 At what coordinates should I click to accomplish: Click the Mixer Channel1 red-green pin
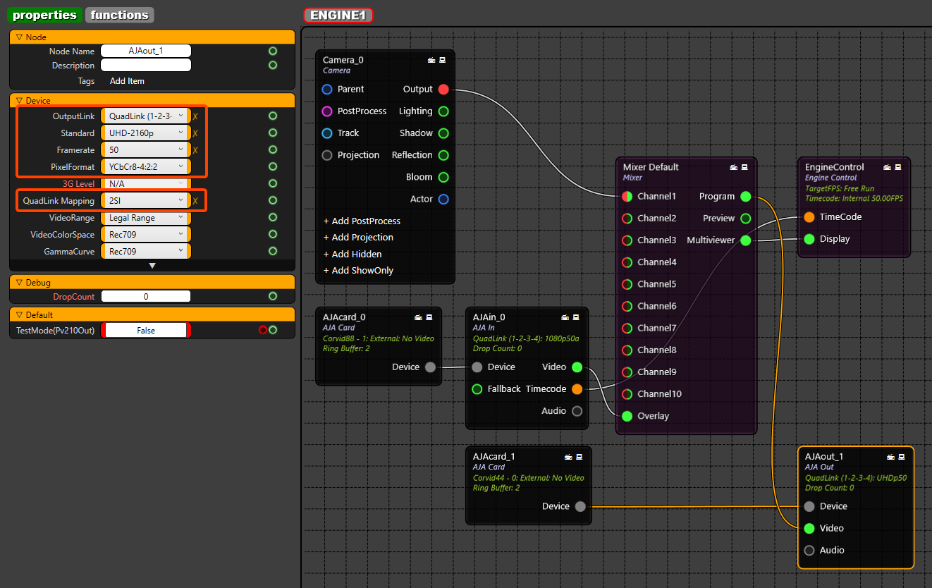click(627, 197)
